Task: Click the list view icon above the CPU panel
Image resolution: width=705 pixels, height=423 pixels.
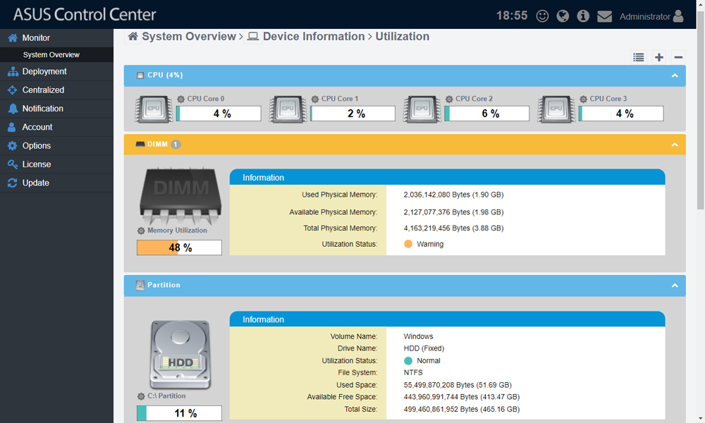Action: point(639,57)
